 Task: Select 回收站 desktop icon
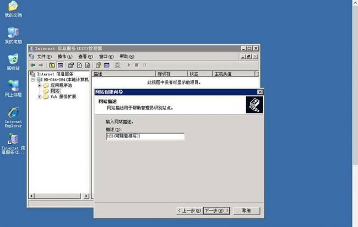point(13,62)
